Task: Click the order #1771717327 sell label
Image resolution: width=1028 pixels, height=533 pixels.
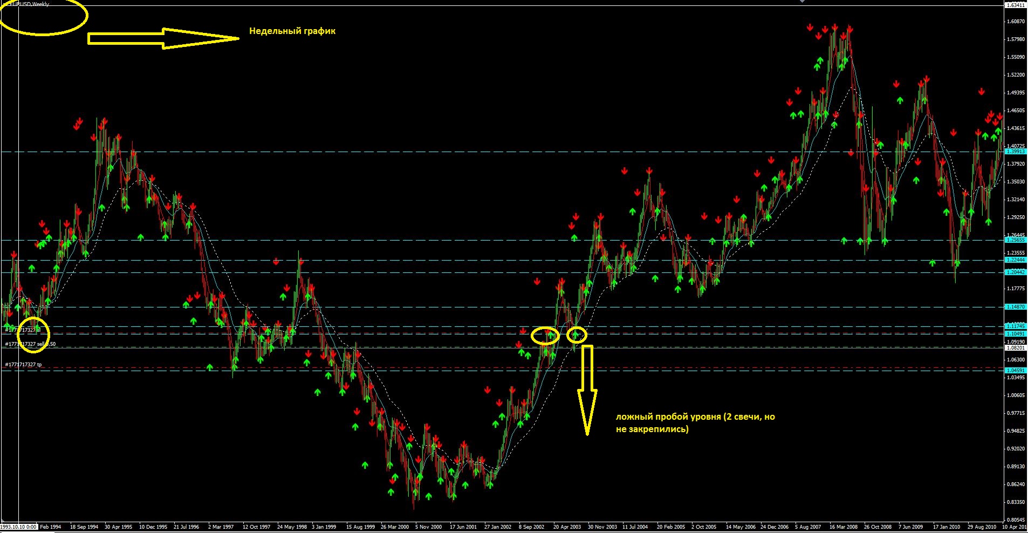Action: pyautogui.click(x=30, y=344)
